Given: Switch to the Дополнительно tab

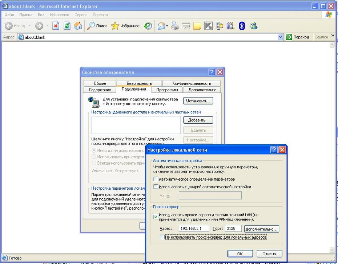Looking at the screenshot, I should [202, 90].
